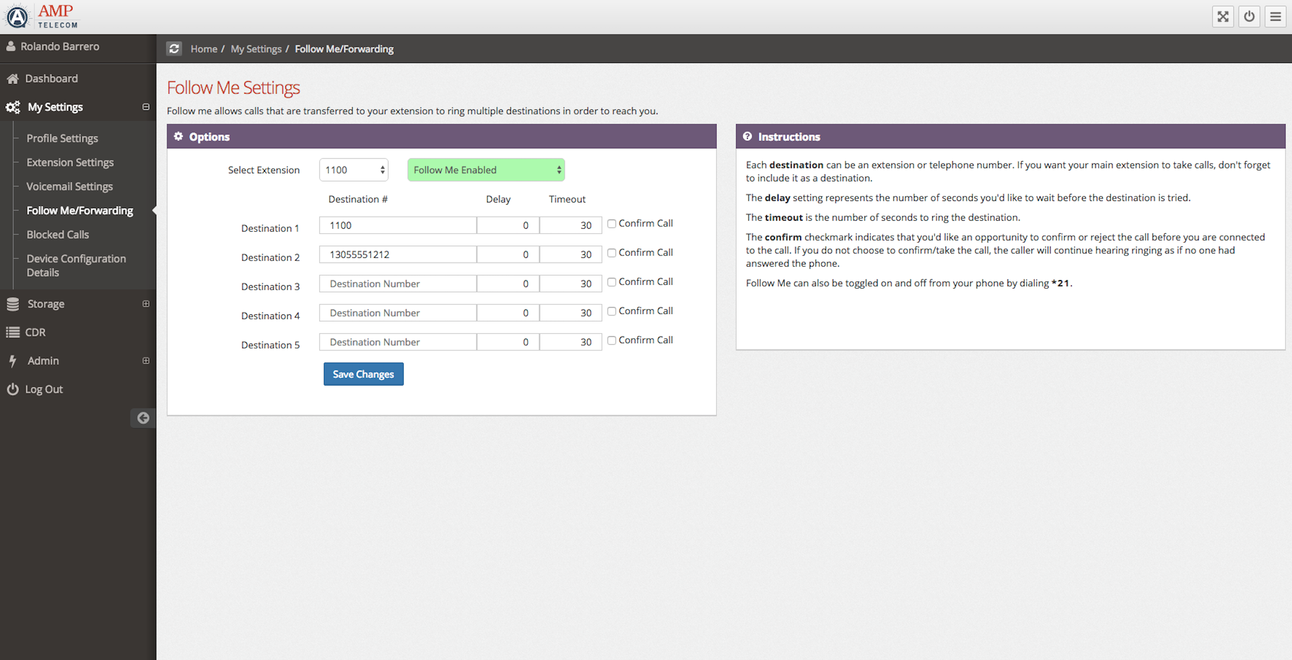Click the Home breadcrumb link
Viewport: 1292px width, 660px height.
[x=204, y=49]
